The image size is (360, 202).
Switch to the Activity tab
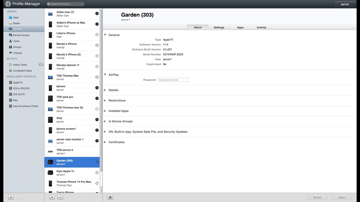[x=261, y=27]
